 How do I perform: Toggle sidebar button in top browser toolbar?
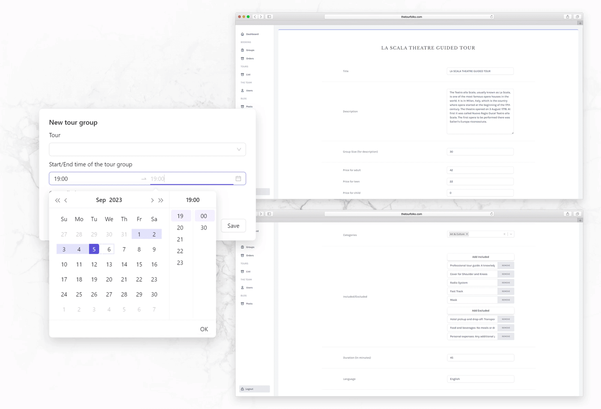(x=269, y=17)
